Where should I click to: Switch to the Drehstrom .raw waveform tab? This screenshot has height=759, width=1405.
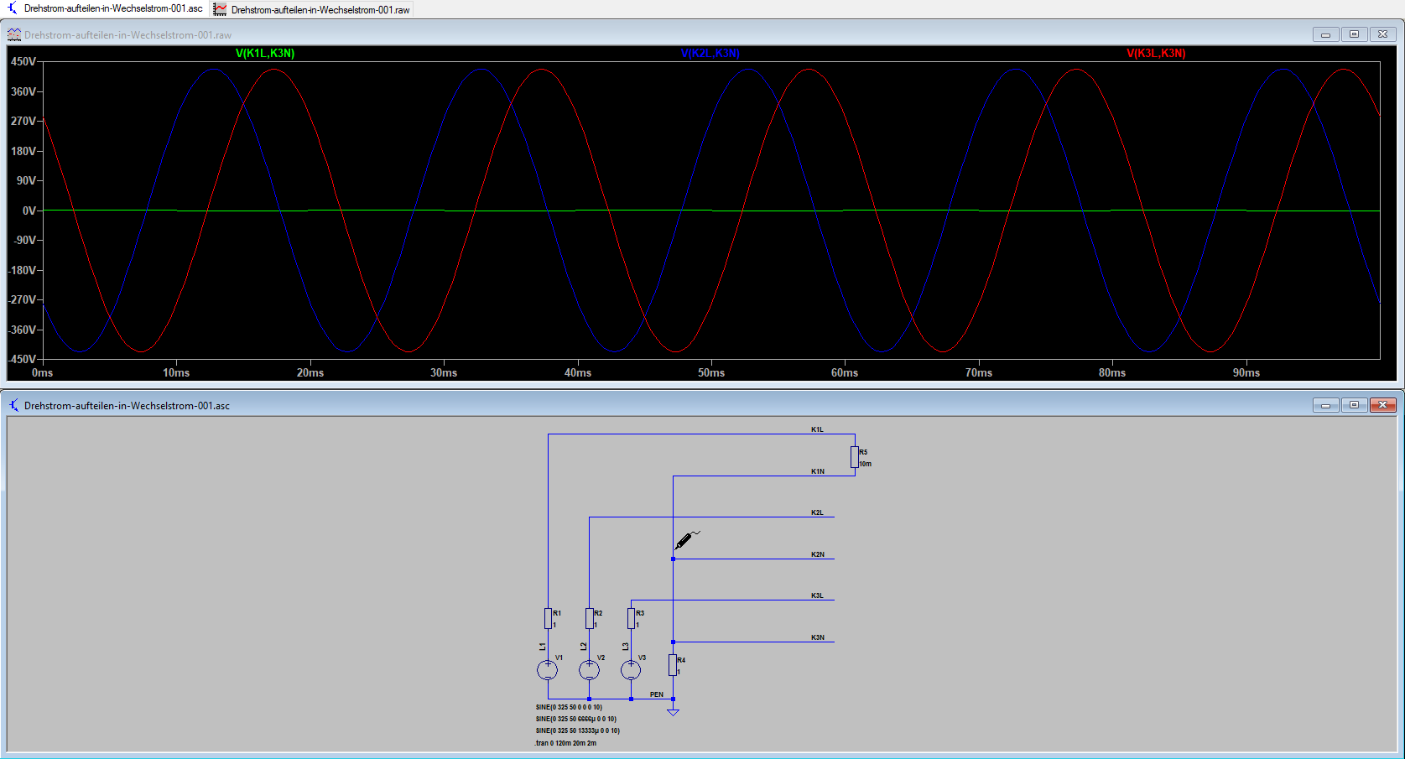click(312, 9)
